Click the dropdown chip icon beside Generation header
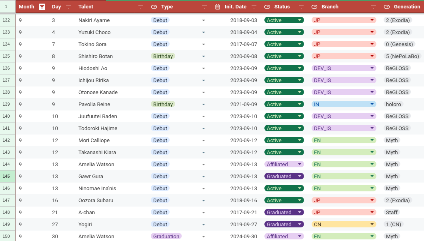 387,7
